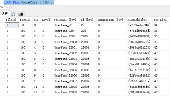The width and height of the screenshot is (170, 96).
Task: Select Row Size cell showing 38
Action: coord(161,36)
